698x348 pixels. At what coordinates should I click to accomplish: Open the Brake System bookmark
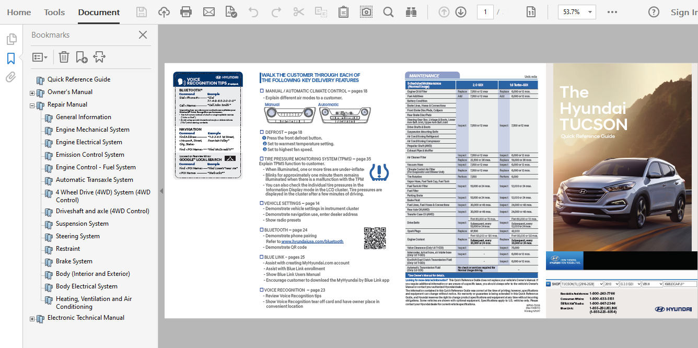[x=74, y=261]
